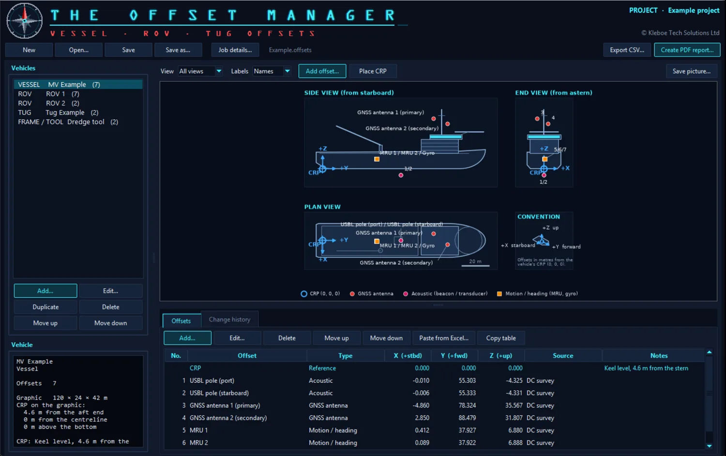Click Add offset... above the diagram

tap(322, 71)
